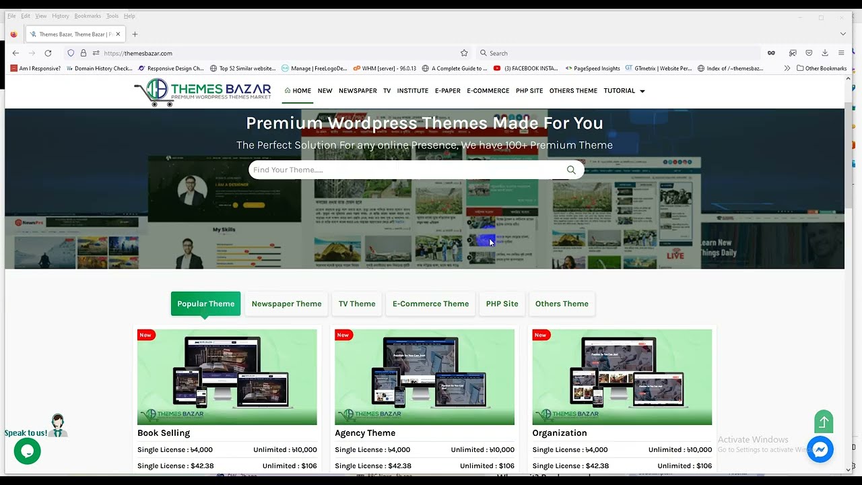
Task: Select the PHP Site tab
Action: 502,304
